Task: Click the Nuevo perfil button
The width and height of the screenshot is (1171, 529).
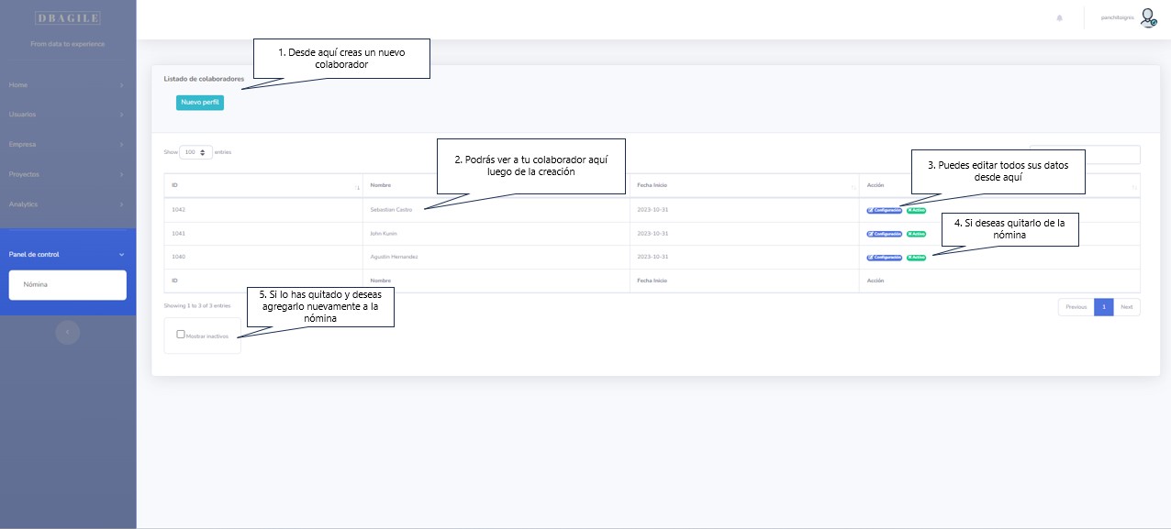Action: click(200, 103)
